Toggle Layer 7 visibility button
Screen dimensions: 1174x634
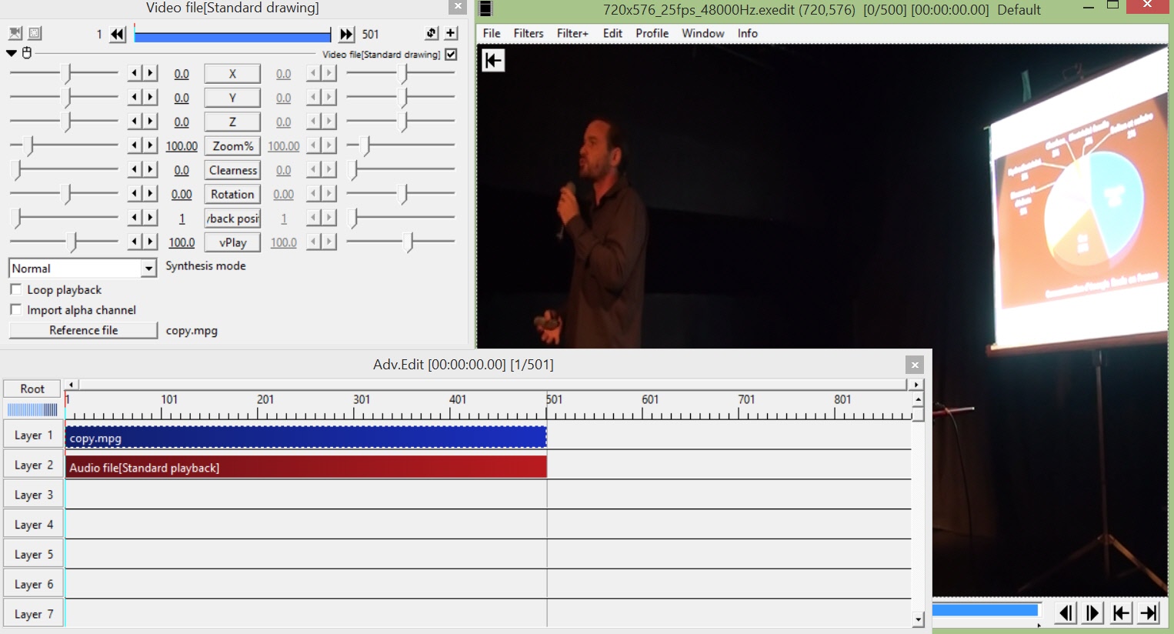click(x=33, y=614)
